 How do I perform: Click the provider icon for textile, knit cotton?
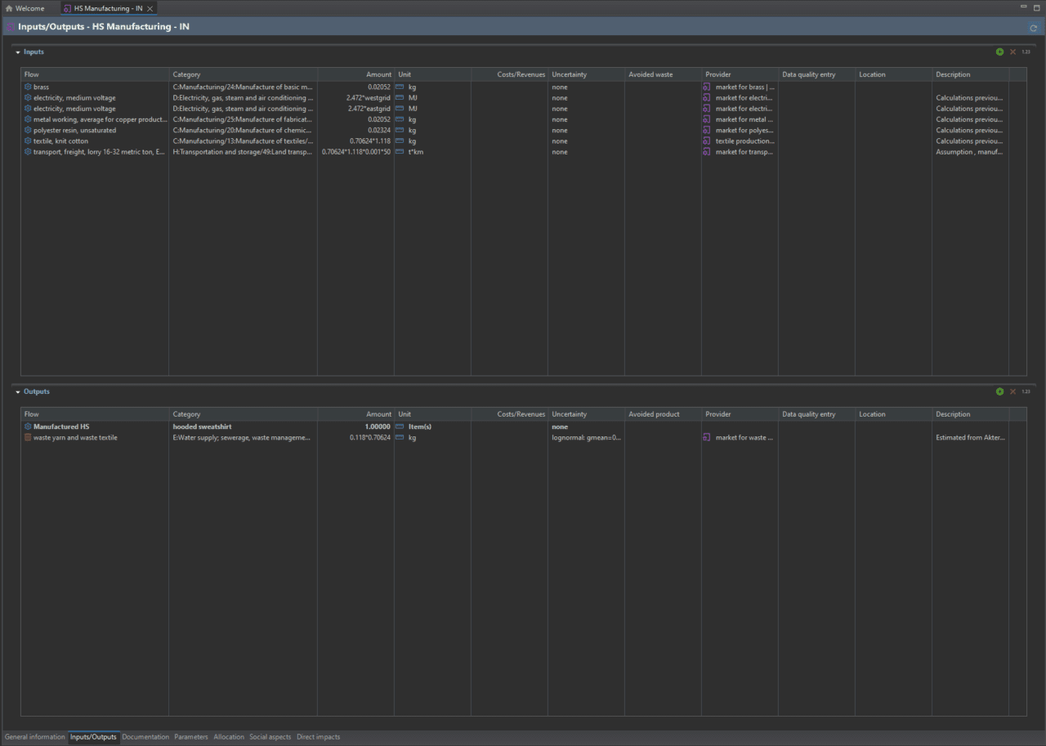[707, 141]
